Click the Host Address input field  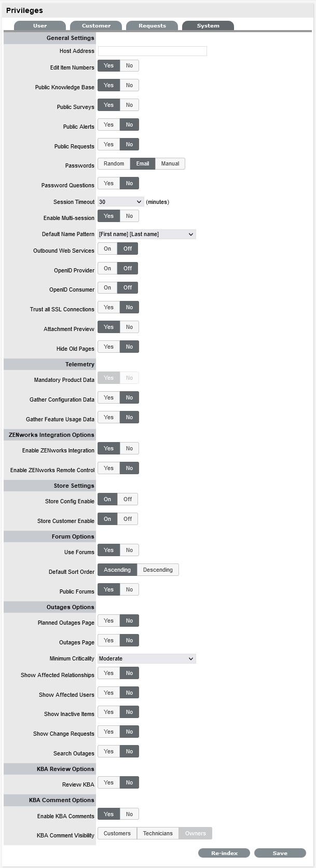(152, 51)
